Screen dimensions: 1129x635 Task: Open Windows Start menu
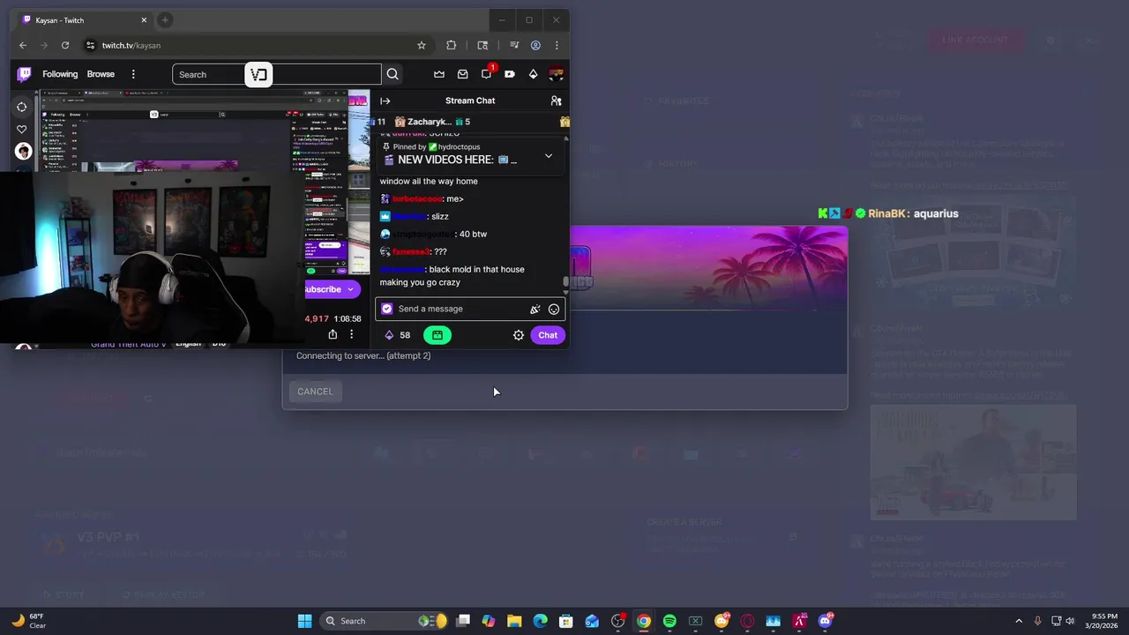304,621
